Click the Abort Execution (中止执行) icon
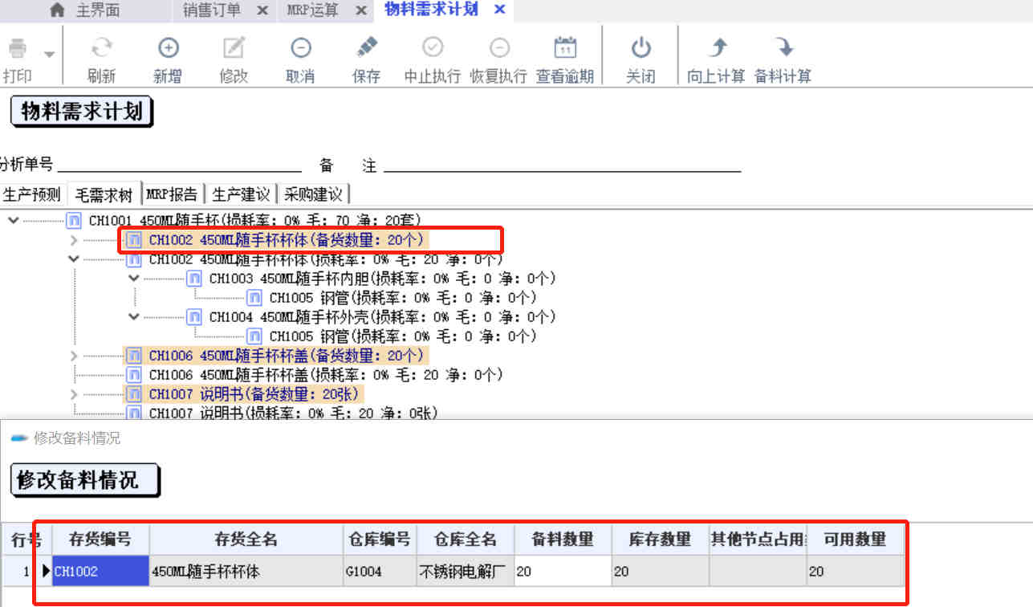The width and height of the screenshot is (1033, 607). tap(433, 48)
